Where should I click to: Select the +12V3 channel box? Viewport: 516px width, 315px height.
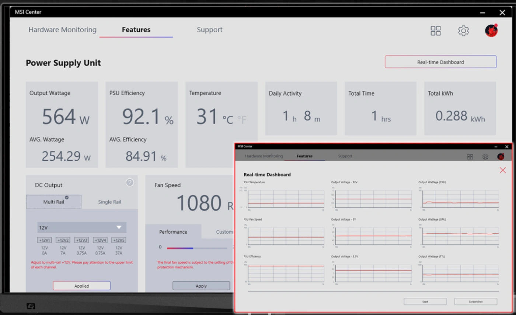tap(81, 240)
